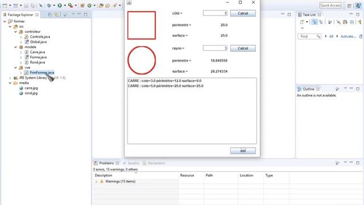Click the Open Task icon beside Open Type
Viewport: 364px width, 205px height.
coord(107,5)
